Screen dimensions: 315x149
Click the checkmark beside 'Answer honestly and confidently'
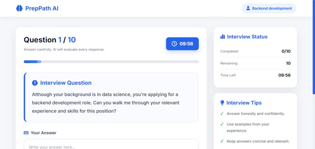point(222,114)
